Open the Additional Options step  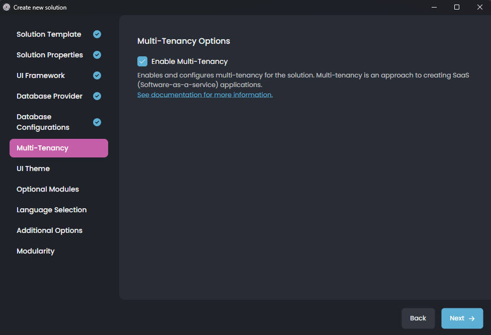(x=49, y=230)
